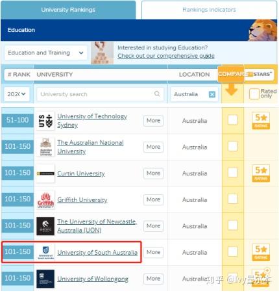279x293 pixels.
Task: Open the comprehensive guide link
Action: click(166, 56)
